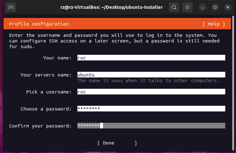Focus the Your name input field
The image size is (236, 153).
tap(151, 58)
